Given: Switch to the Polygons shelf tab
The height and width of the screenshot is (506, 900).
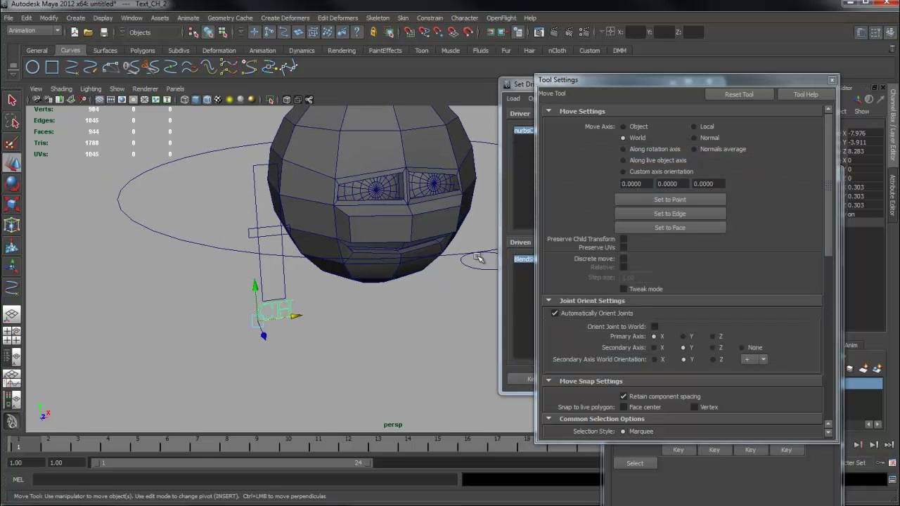Looking at the screenshot, I should pyautogui.click(x=142, y=51).
